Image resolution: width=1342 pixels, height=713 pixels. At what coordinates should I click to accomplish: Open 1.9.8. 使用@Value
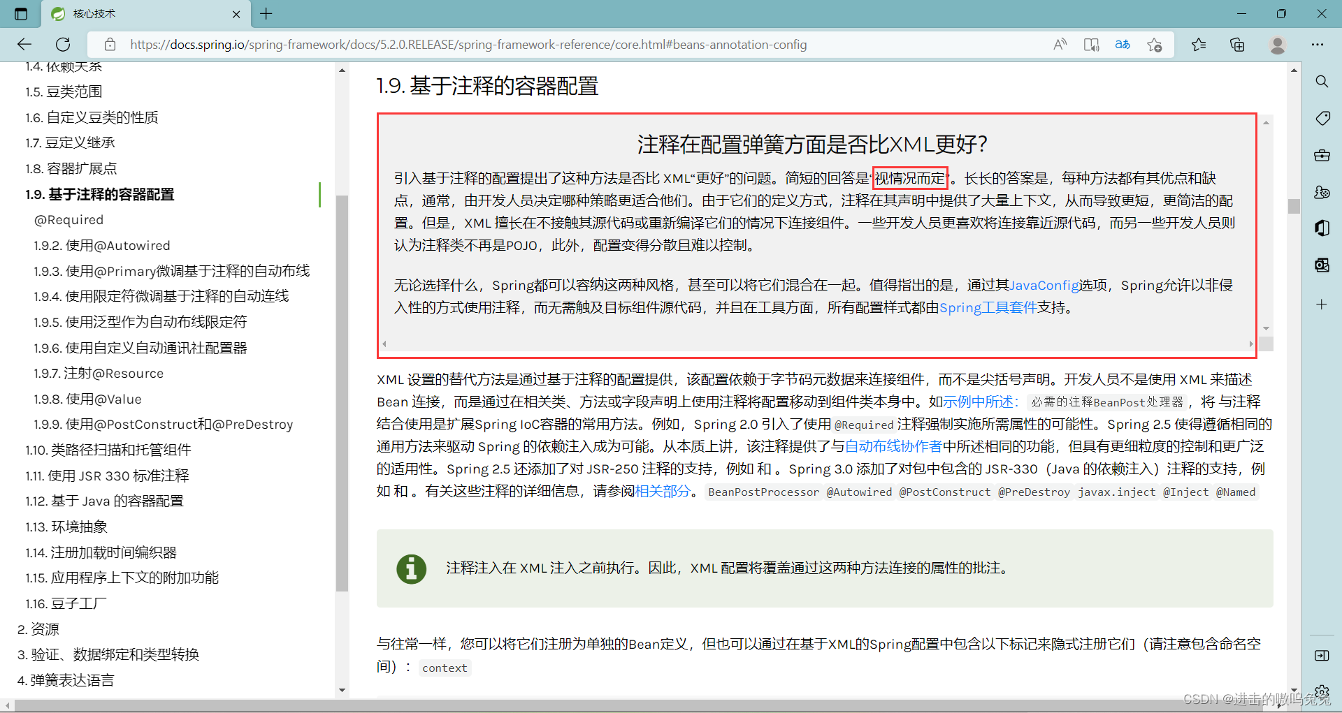(88, 399)
